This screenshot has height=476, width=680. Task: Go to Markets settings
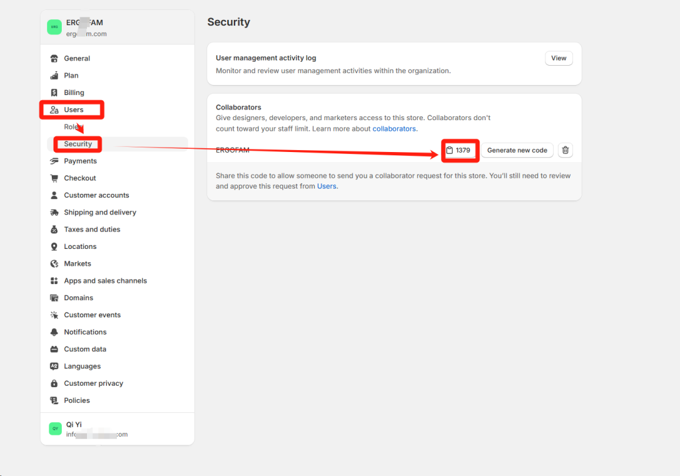pyautogui.click(x=77, y=264)
